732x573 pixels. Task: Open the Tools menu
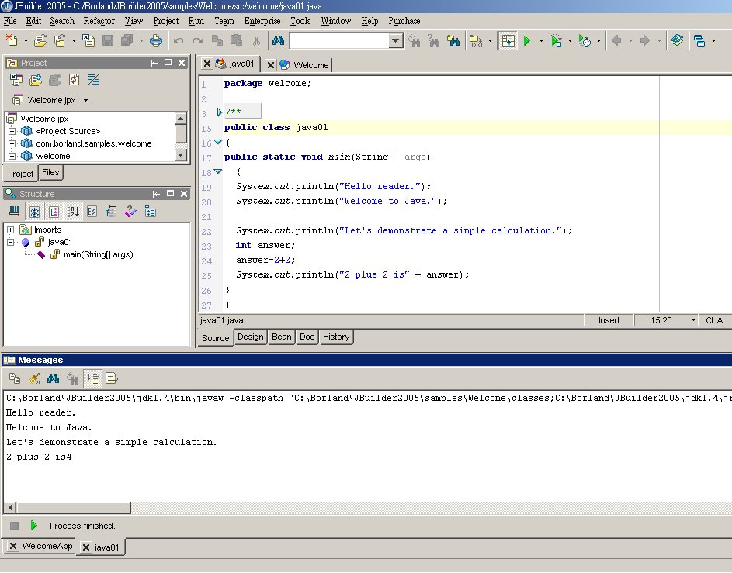point(300,21)
